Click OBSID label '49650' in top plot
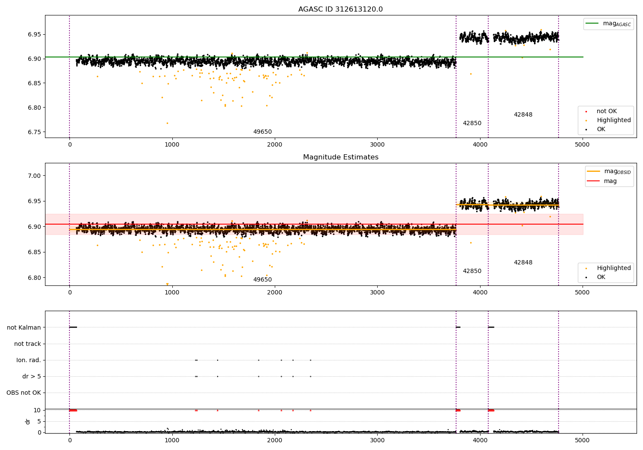 coord(262,132)
